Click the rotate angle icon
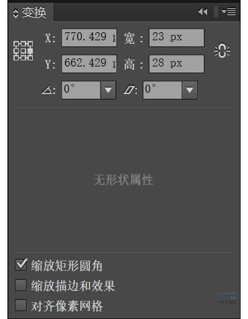 point(48,90)
